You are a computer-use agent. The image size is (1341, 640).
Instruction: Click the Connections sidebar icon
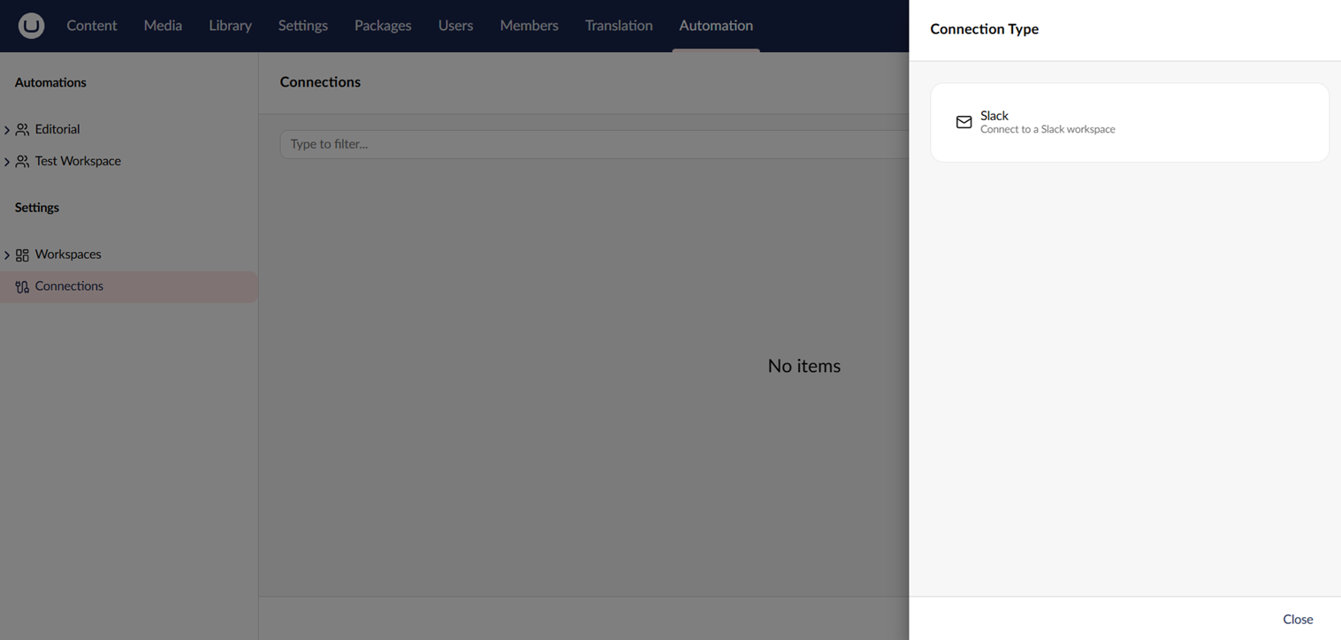(x=22, y=287)
